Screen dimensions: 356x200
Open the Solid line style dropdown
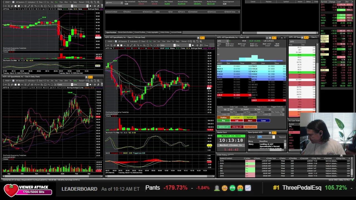pos(168,45)
